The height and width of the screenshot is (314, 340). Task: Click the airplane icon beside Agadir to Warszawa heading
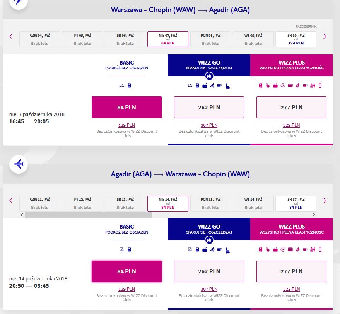pyautogui.click(x=19, y=164)
